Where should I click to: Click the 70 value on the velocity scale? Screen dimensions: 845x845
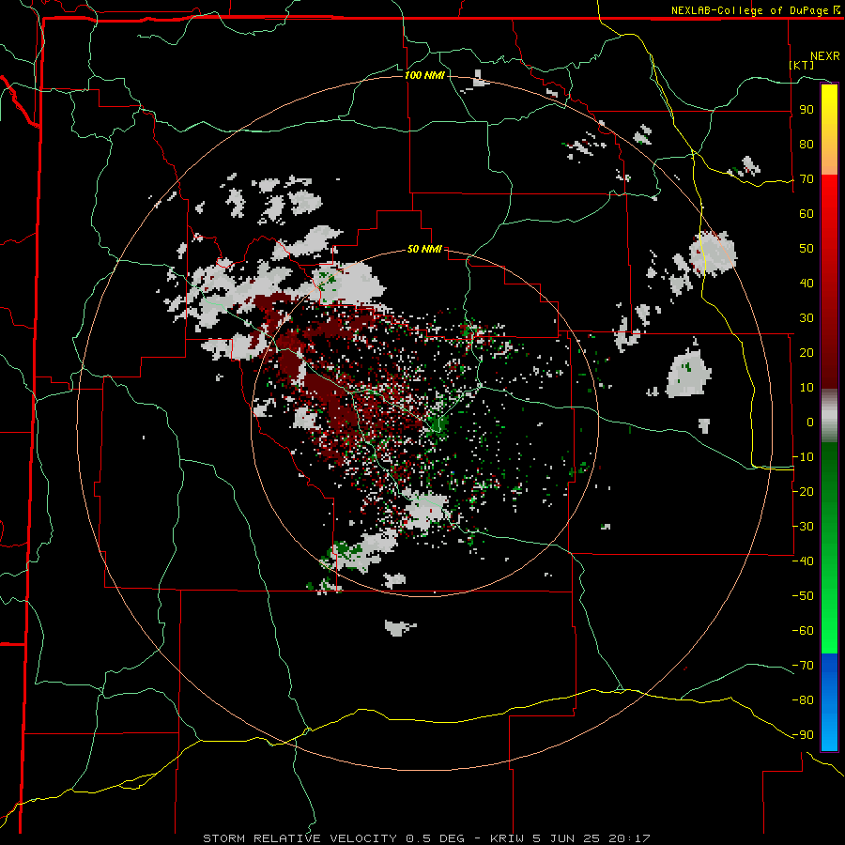point(807,179)
